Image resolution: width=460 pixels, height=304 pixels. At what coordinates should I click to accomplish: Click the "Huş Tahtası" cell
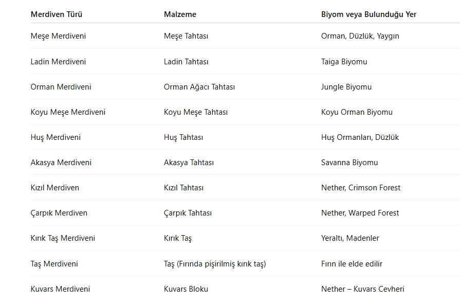coord(183,137)
